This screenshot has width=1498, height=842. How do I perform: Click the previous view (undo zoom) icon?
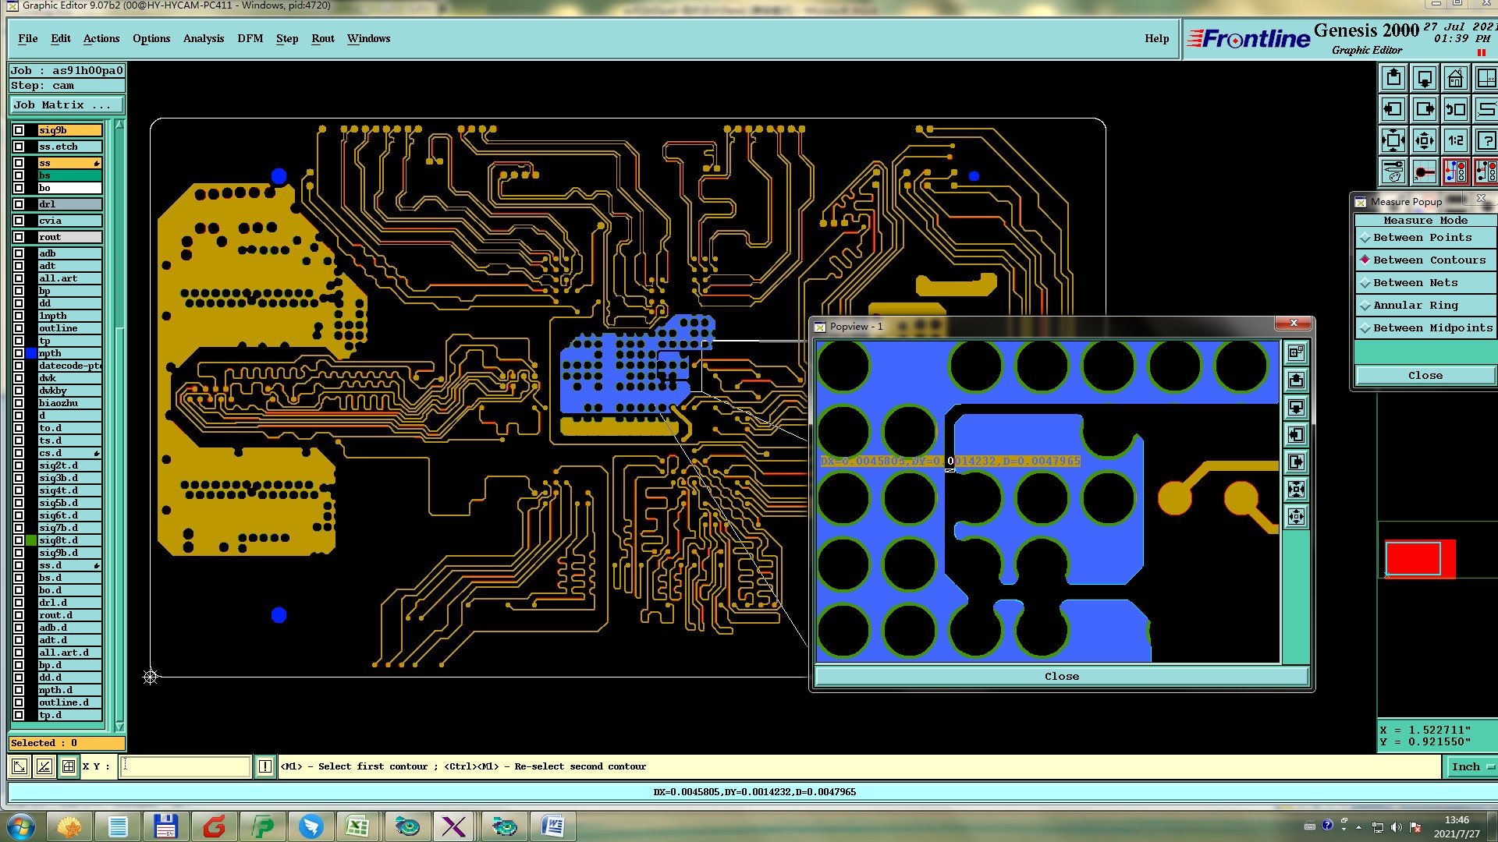coord(1455,110)
